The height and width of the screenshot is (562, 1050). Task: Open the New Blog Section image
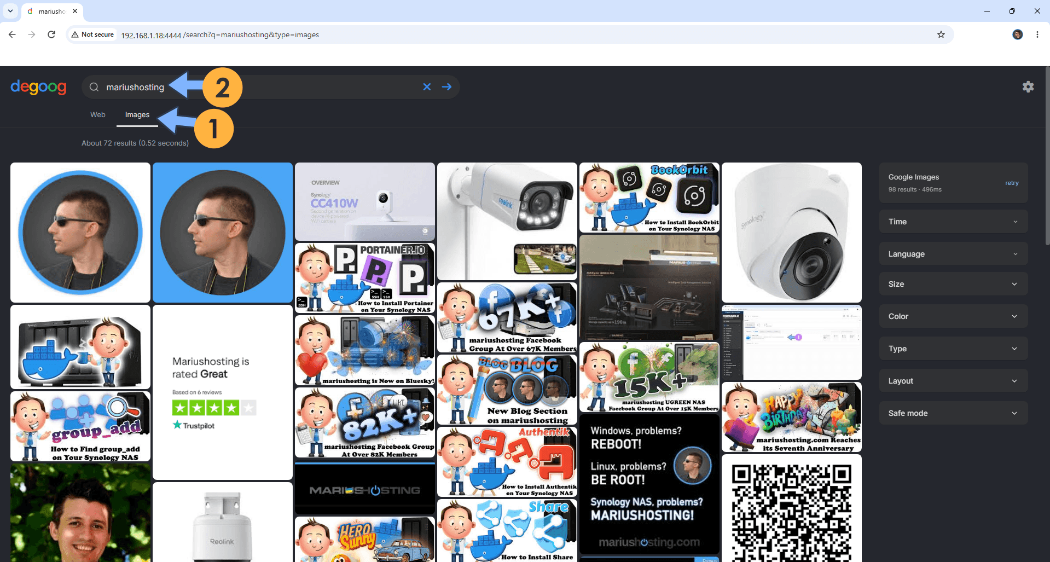pyautogui.click(x=507, y=390)
